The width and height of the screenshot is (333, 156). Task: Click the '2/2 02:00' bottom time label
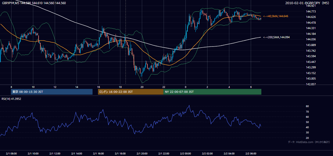pos(207,153)
